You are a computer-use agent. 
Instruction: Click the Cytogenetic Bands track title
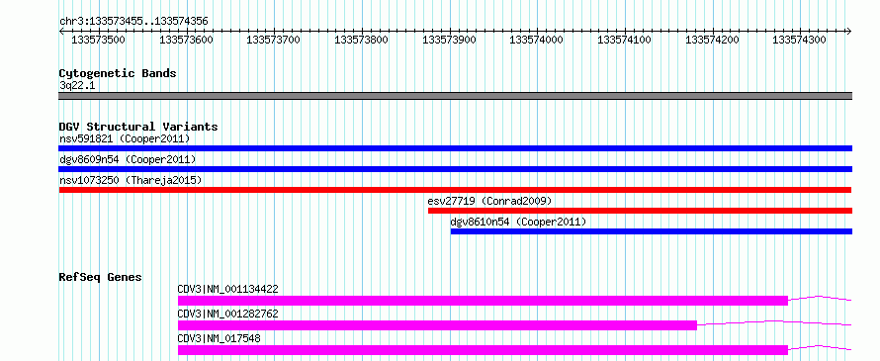(118, 73)
